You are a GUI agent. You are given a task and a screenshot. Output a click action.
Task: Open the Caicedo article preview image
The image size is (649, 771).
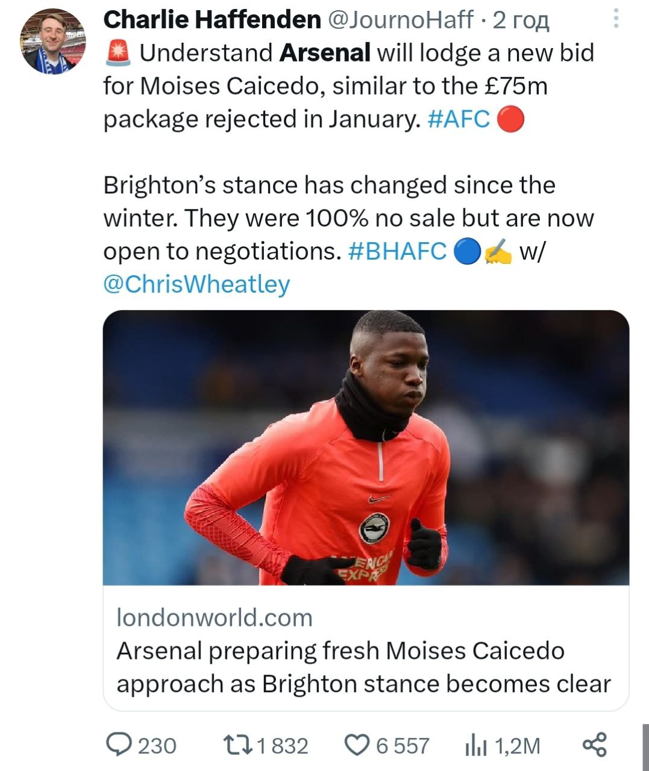pos(366,447)
